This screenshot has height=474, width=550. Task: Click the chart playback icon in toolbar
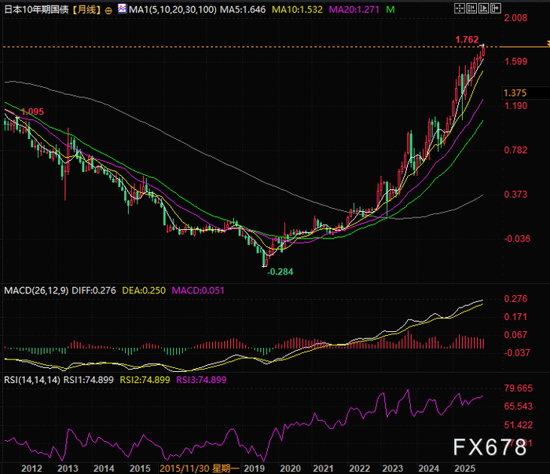click(x=483, y=9)
